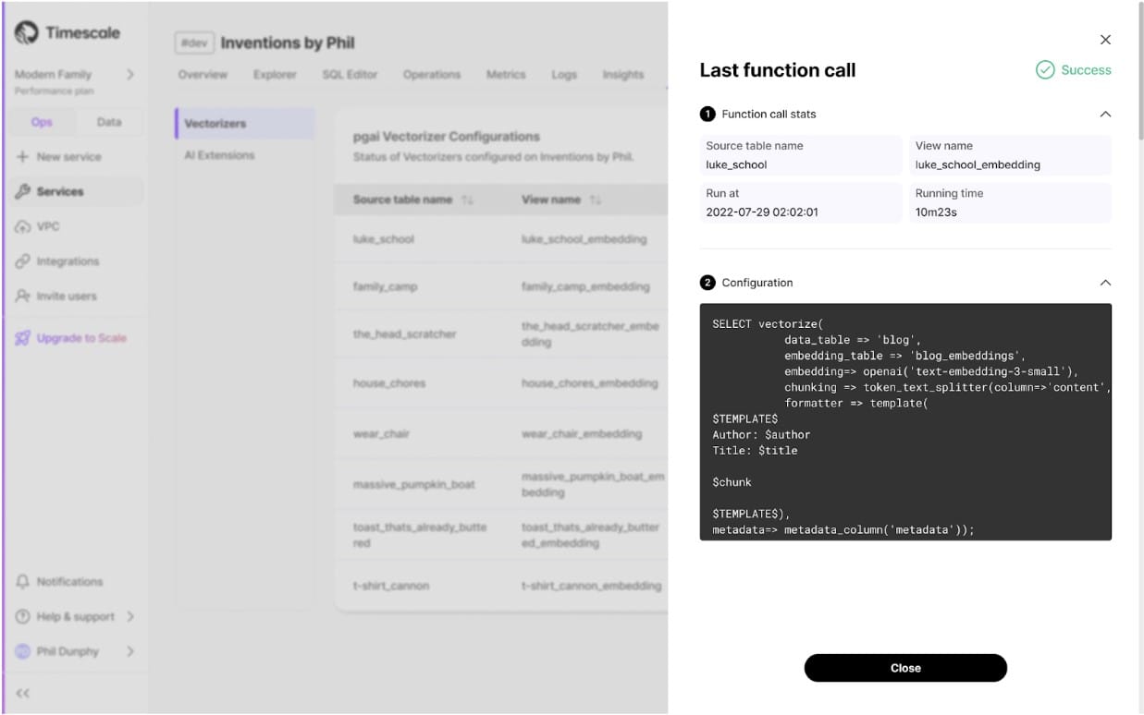Collapse the Configuration section
Screen dimensions: 1144x715
(1104, 283)
